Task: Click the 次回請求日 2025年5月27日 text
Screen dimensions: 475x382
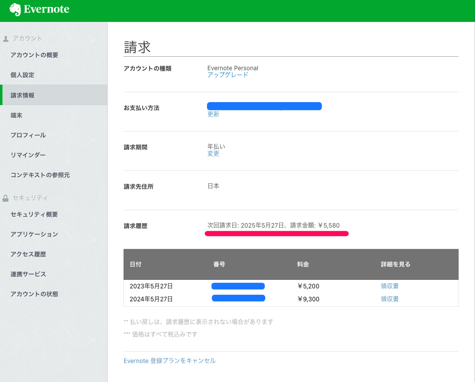Action: [x=274, y=226]
